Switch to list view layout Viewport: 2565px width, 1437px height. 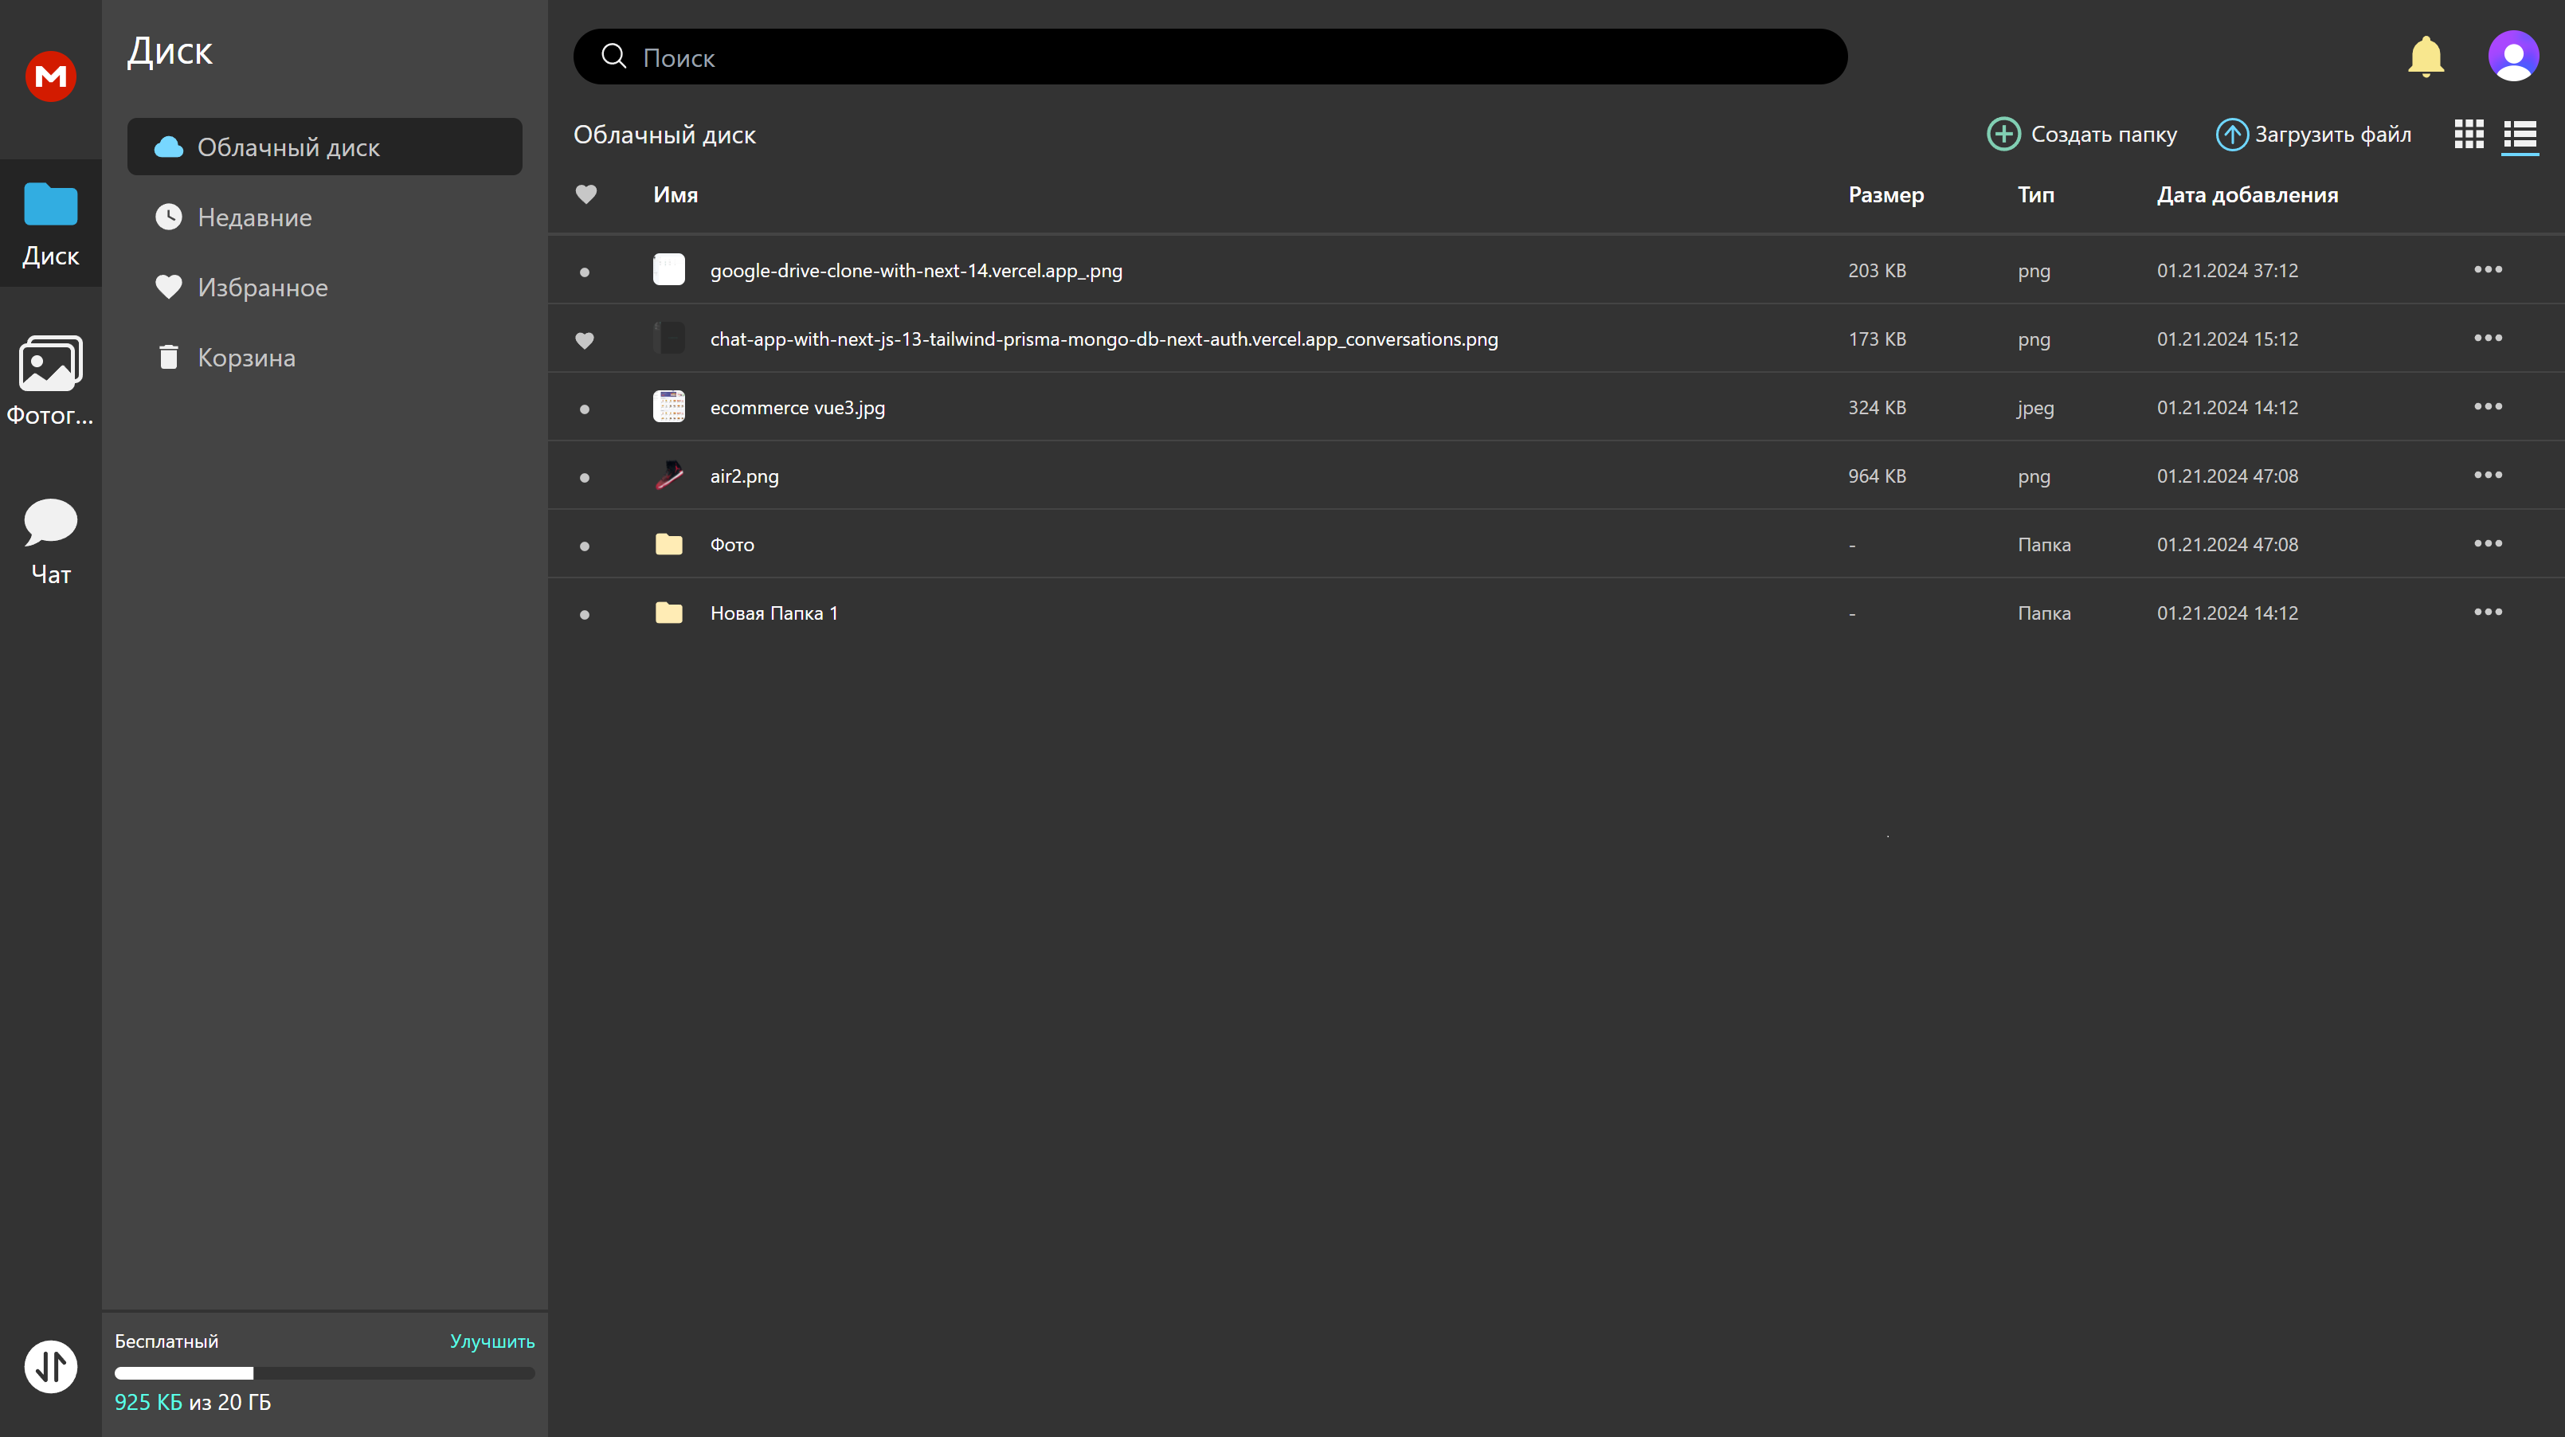(x=2519, y=135)
